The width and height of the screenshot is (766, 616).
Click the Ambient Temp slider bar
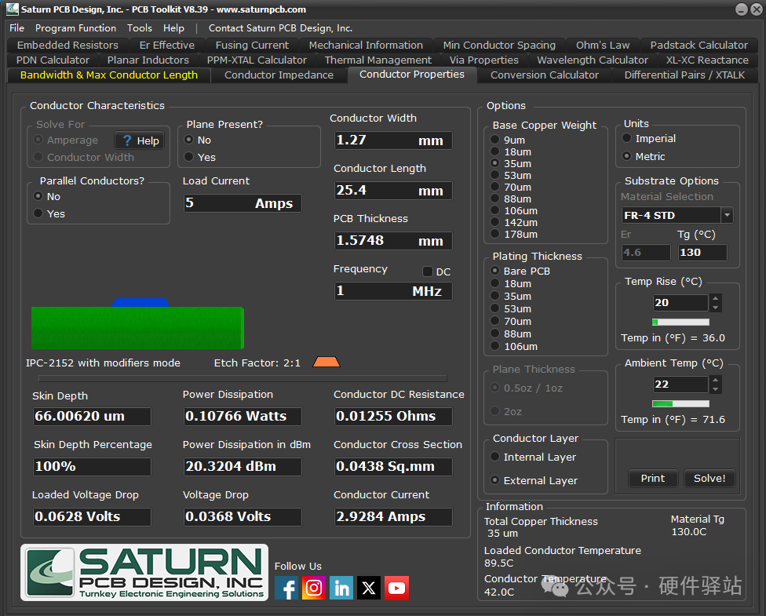pyautogui.click(x=680, y=403)
